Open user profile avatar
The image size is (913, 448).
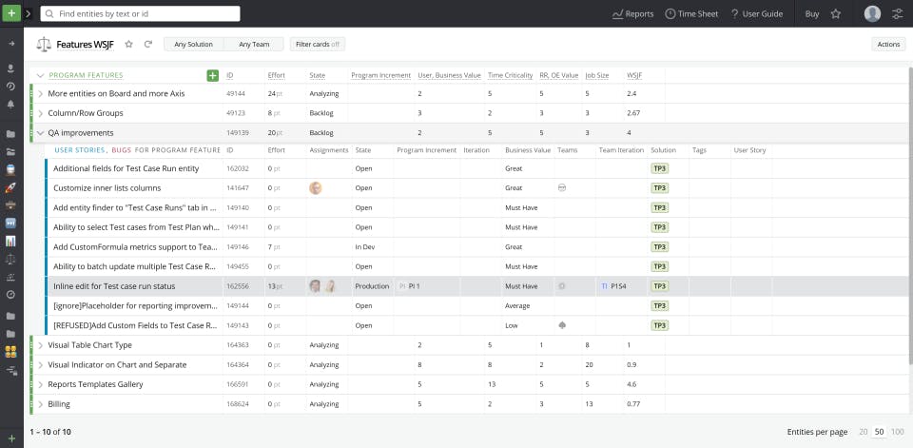(872, 13)
